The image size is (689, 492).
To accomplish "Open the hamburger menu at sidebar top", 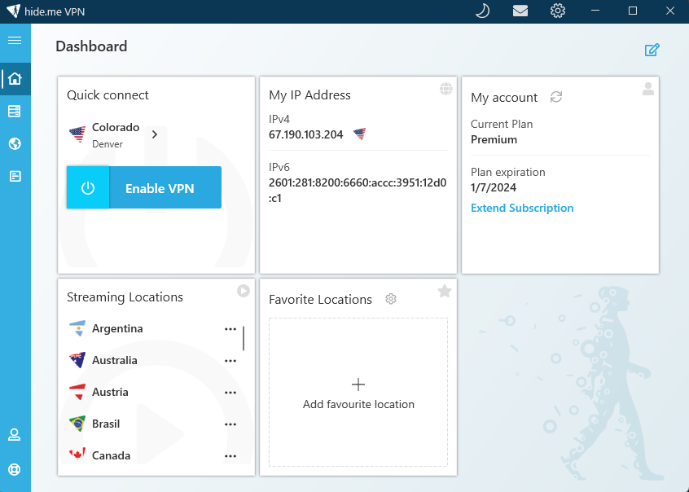I will (x=15, y=40).
